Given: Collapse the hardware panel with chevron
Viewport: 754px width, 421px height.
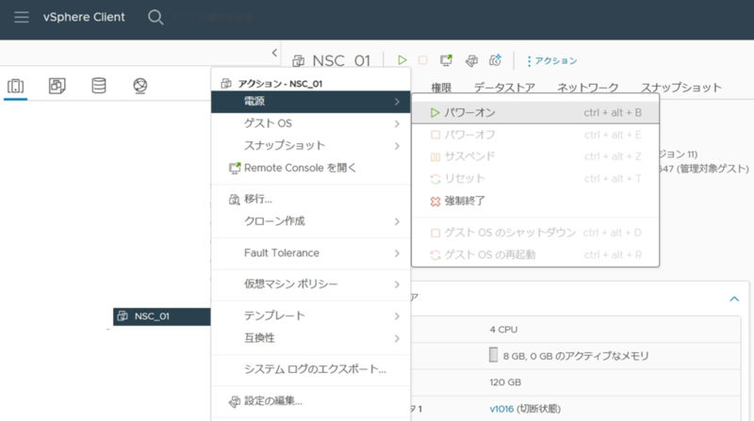Looking at the screenshot, I should click(x=734, y=299).
